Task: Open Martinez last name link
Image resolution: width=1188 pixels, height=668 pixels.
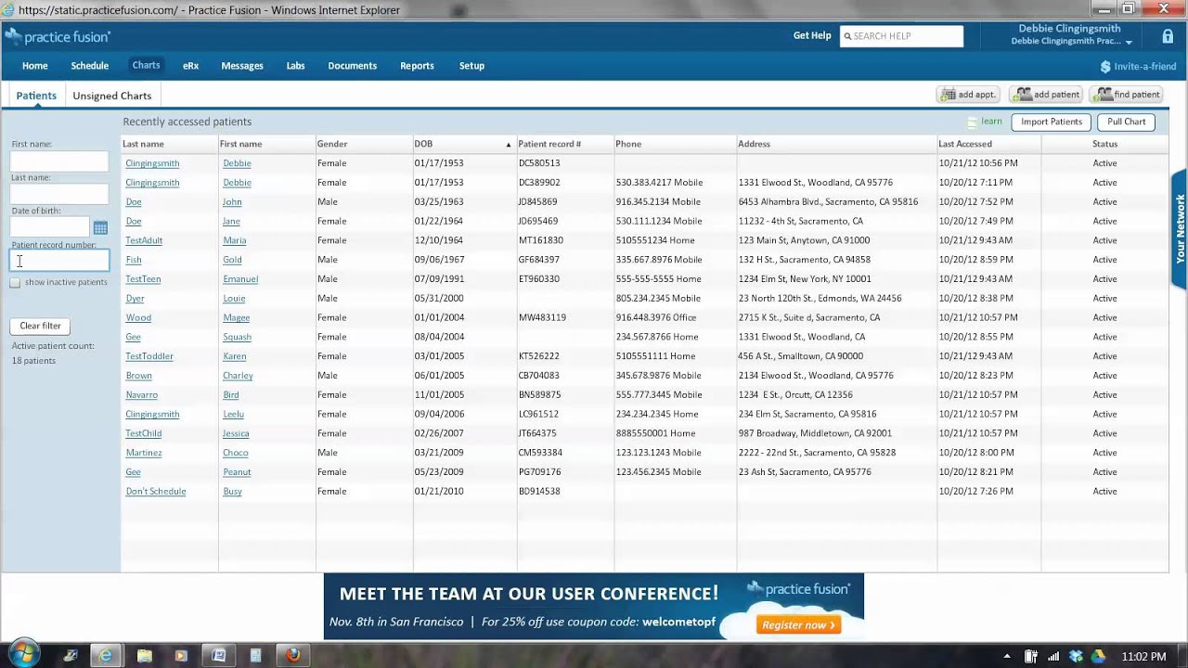Action: tap(144, 453)
